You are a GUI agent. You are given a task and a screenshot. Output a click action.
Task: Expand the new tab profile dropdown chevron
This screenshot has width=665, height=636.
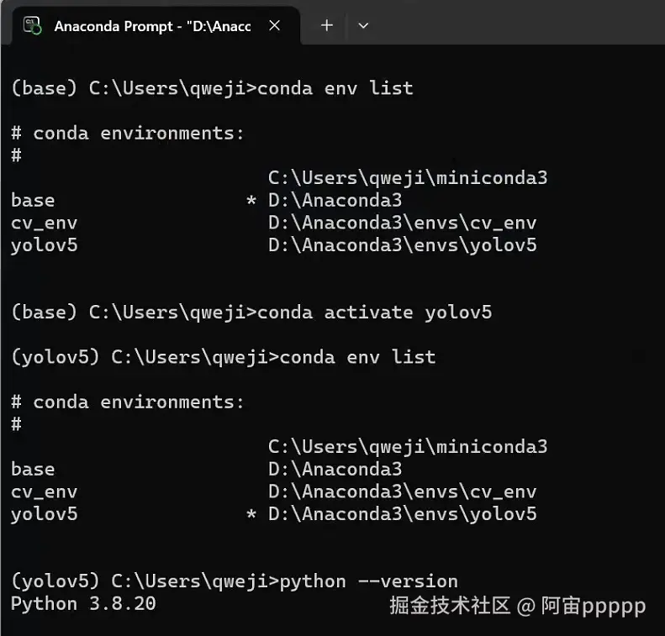363,26
